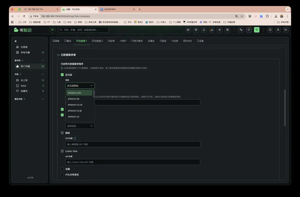The width and height of the screenshot is (300, 197).
Task: Enable the Comic Vine checkbox
Action: (62, 151)
